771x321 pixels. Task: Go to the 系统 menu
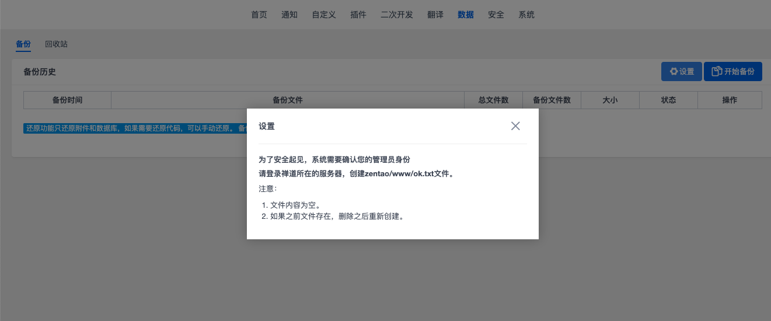tap(526, 15)
